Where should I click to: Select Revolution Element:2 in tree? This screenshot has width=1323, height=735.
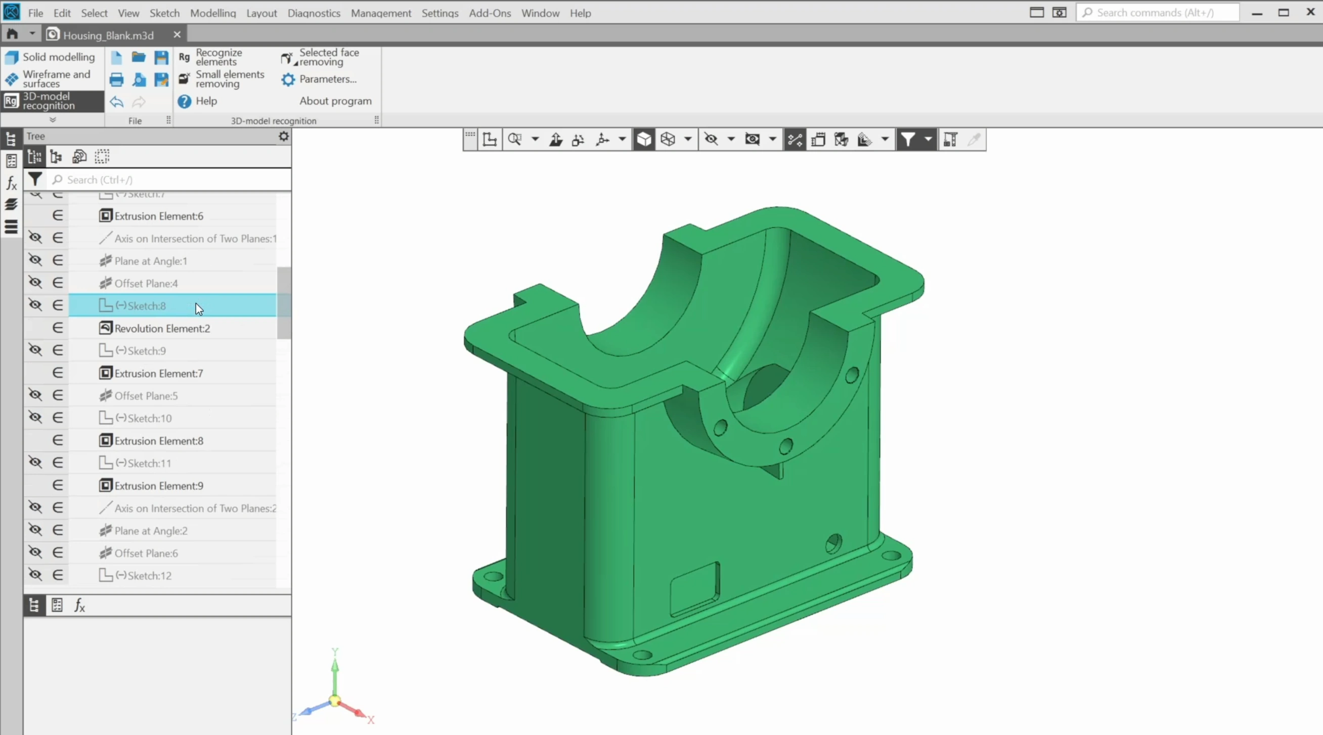[162, 328]
